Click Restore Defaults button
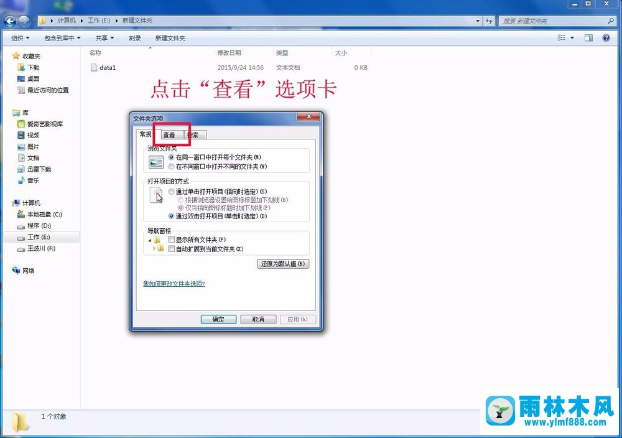 (283, 264)
